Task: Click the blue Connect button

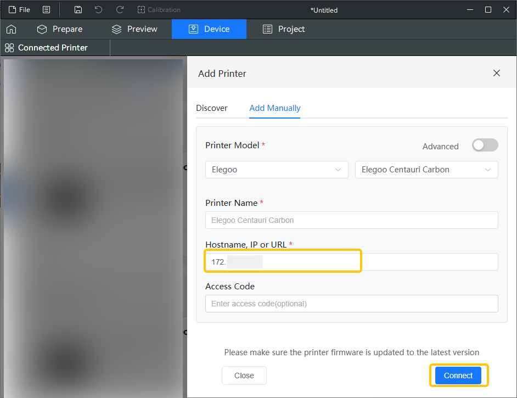Action: 458,375
